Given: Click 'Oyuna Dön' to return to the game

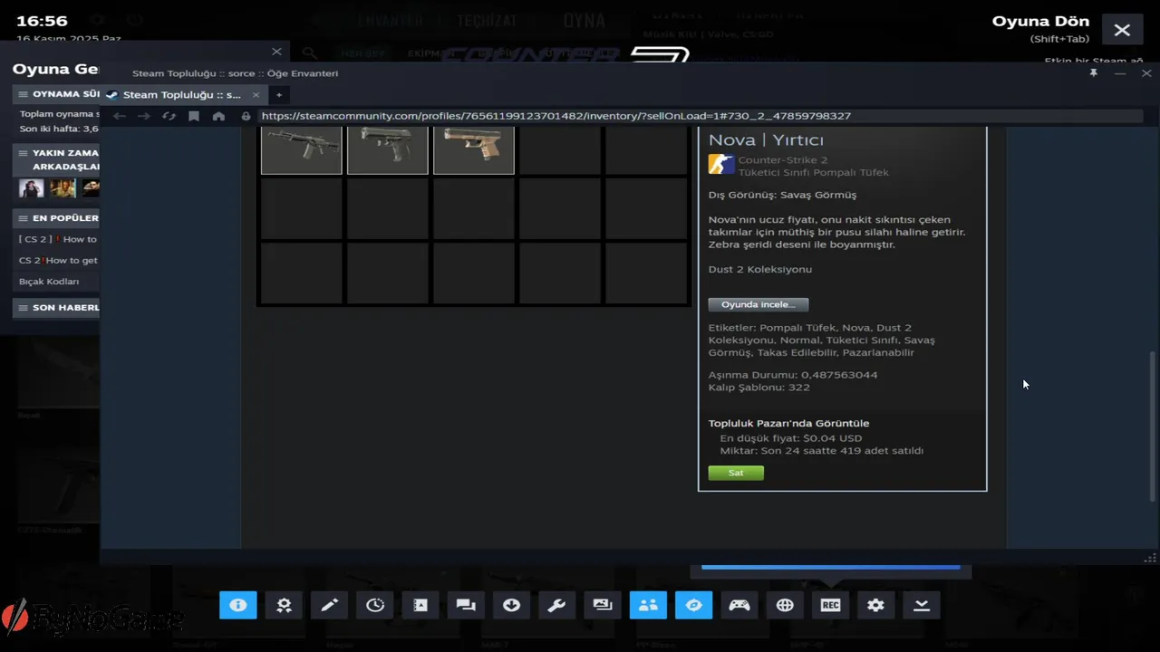Looking at the screenshot, I should tap(1040, 22).
